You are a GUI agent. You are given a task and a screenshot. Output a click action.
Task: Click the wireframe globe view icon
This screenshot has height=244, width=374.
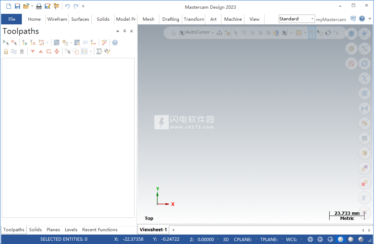[310, 239]
